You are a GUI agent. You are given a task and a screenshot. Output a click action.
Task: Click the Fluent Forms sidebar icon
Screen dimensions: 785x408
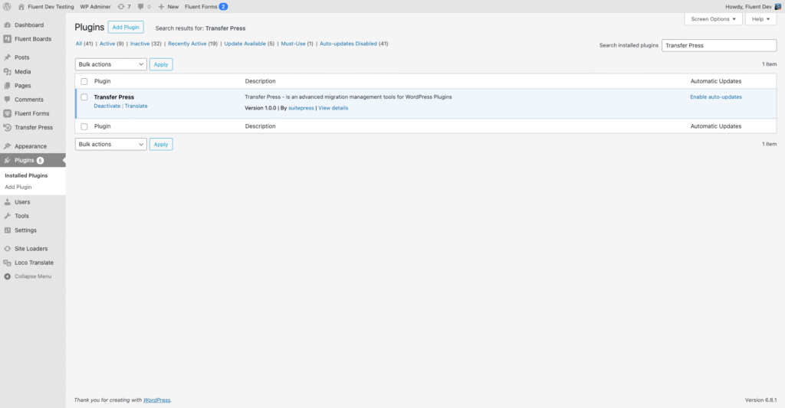pos(8,113)
